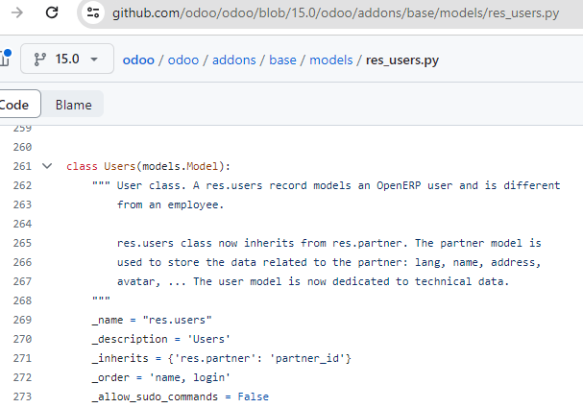
Task: Reload the page with refresh icon
Action: pos(52,12)
